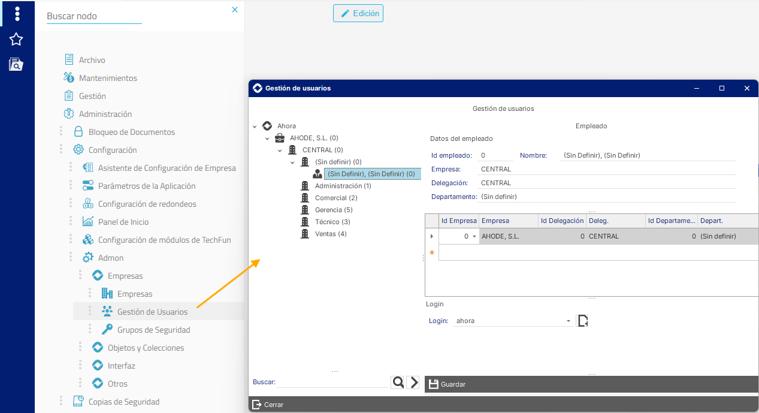Click the new login icon beside Login

coord(582,321)
